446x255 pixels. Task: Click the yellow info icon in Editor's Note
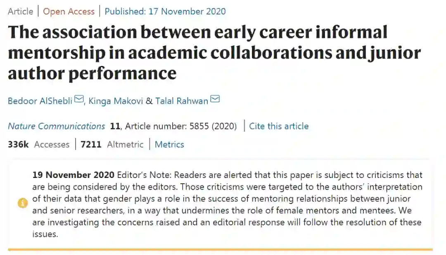click(x=22, y=203)
